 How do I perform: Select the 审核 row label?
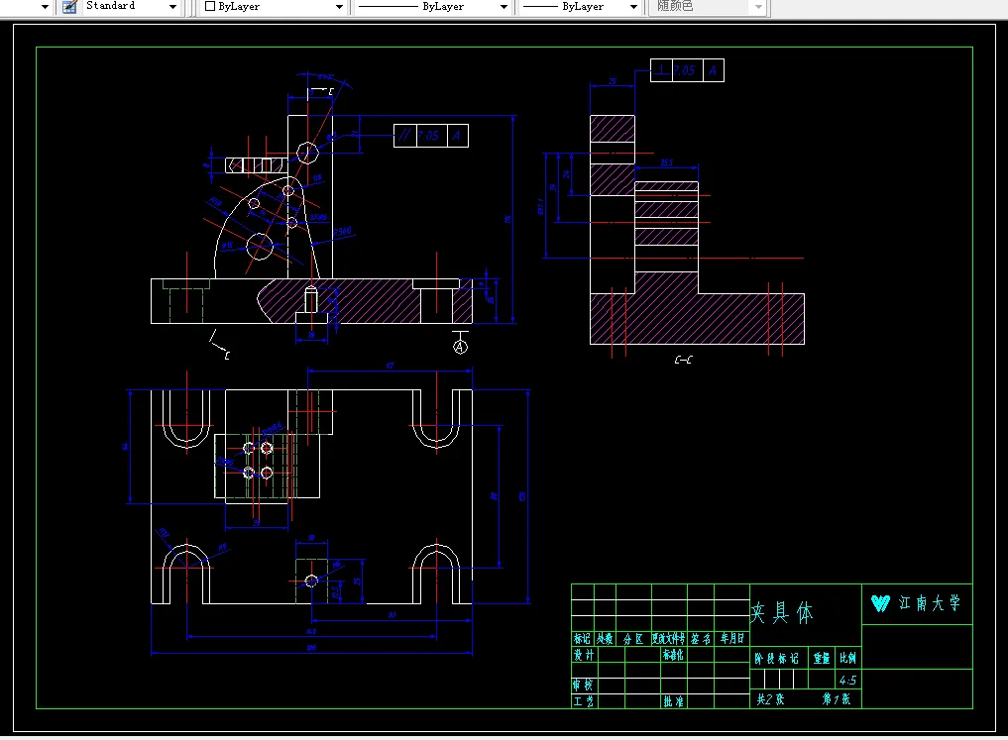pyautogui.click(x=583, y=685)
